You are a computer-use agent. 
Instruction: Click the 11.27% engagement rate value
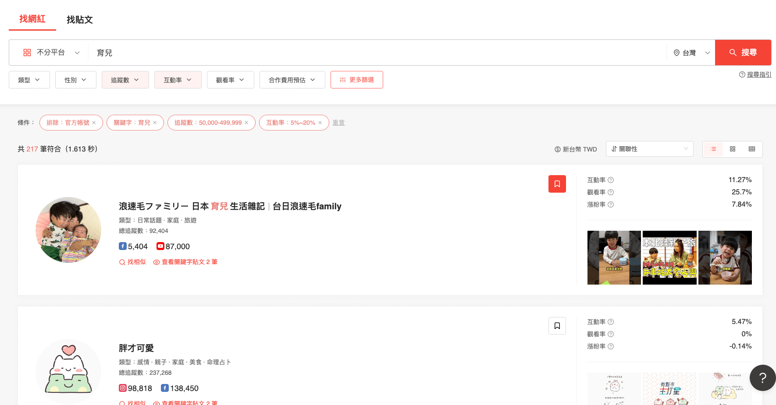coord(740,180)
